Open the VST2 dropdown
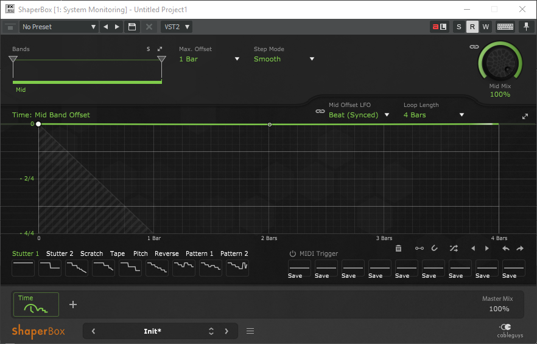537x344 pixels. 177,27
